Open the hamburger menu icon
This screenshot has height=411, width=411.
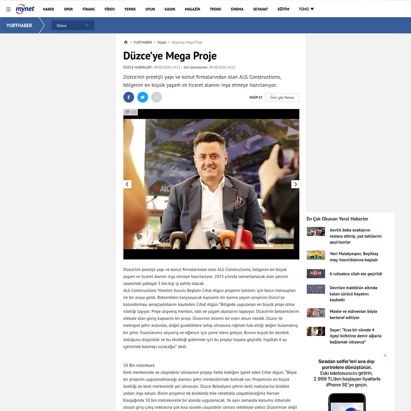8,9
